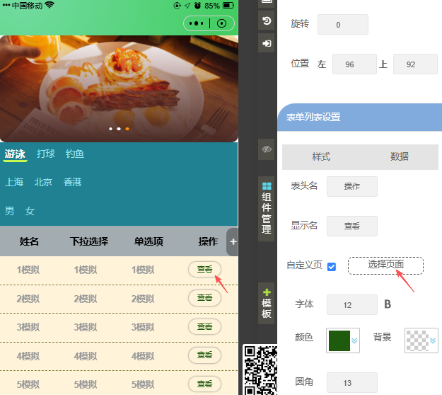Image resolution: width=442 pixels, height=395 pixels.
Task: Switch to the 样式 tab
Action: (321, 156)
